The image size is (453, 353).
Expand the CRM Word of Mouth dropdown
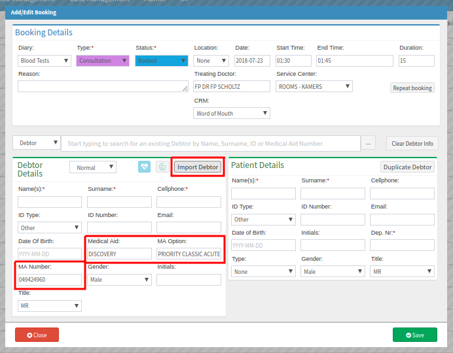232,113
